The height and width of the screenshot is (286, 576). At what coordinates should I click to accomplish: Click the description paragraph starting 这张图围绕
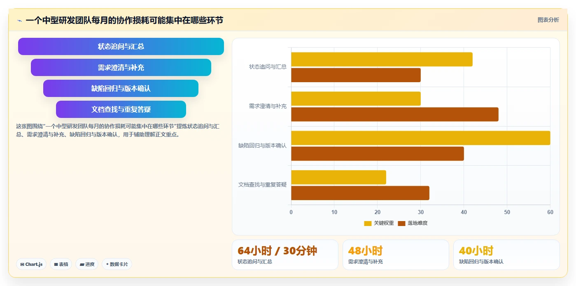click(x=118, y=130)
